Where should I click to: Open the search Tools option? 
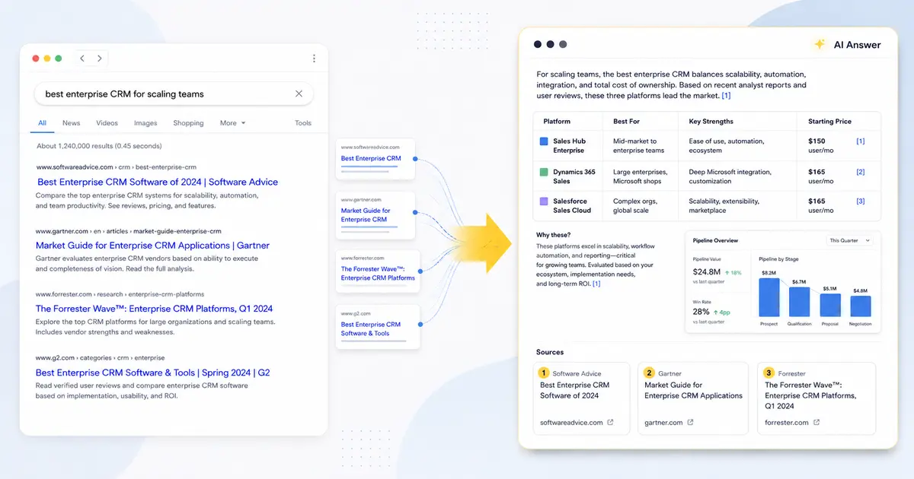coord(303,123)
